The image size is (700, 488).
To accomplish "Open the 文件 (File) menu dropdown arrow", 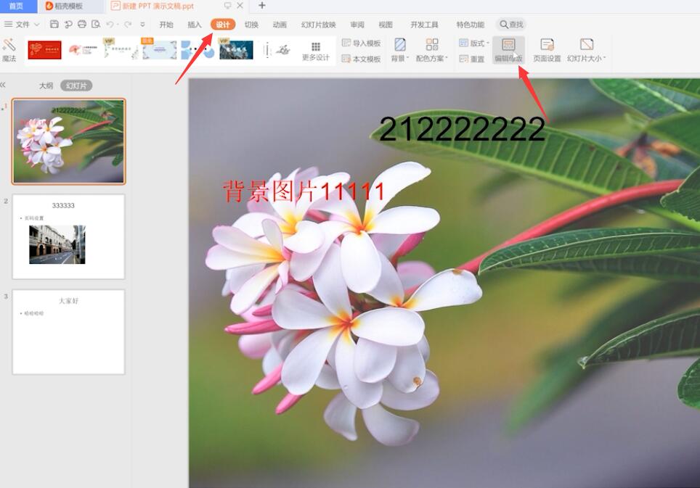I will [x=37, y=25].
